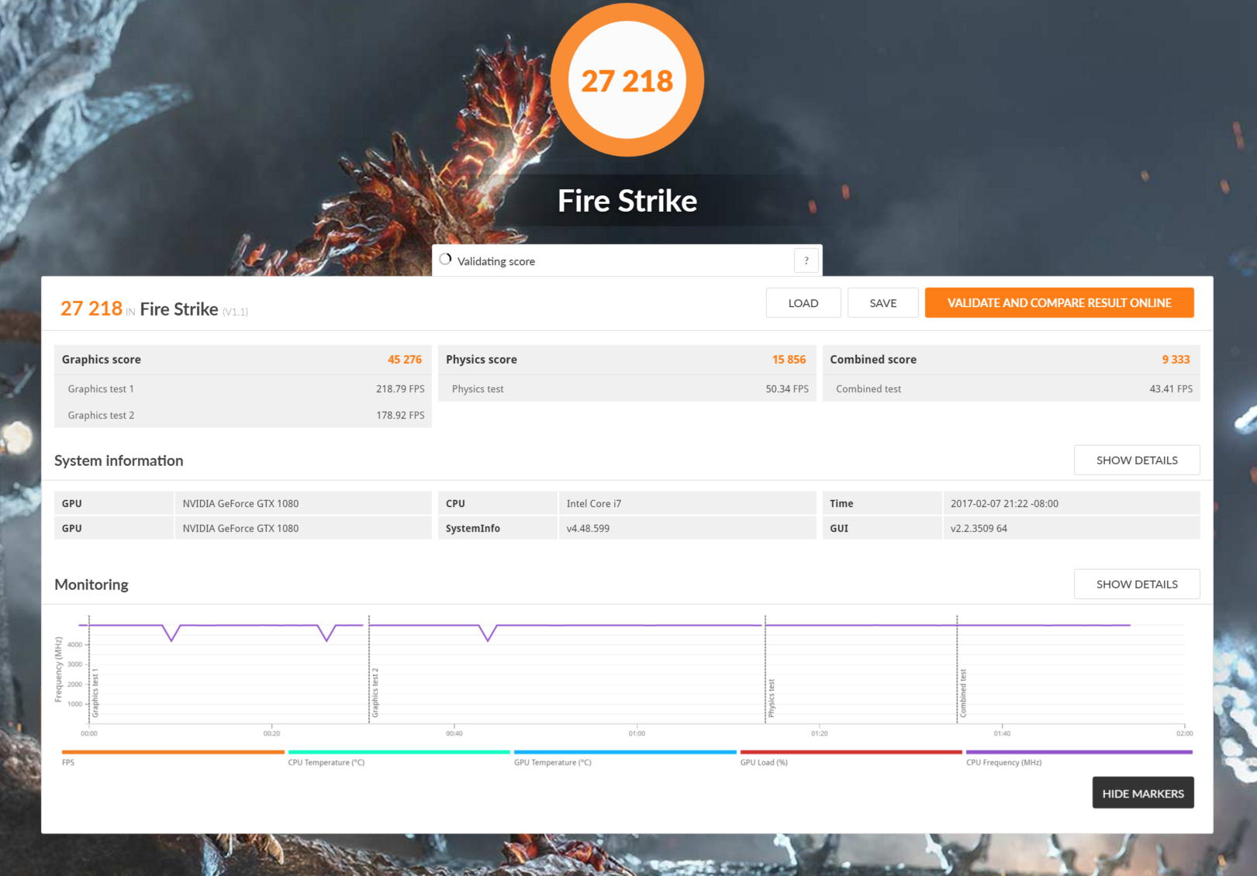The image size is (1257, 876).
Task: Click the Validating score spinner icon
Action: point(445,260)
